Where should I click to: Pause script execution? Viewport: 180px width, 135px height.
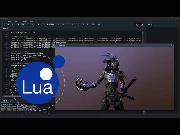click(x=68, y=24)
